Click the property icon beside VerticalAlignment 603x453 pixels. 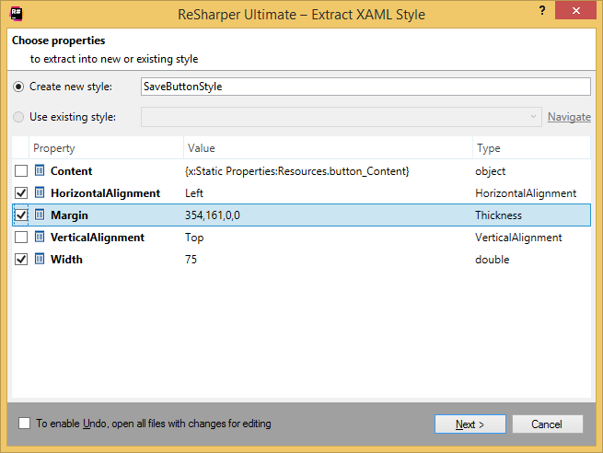(40, 238)
